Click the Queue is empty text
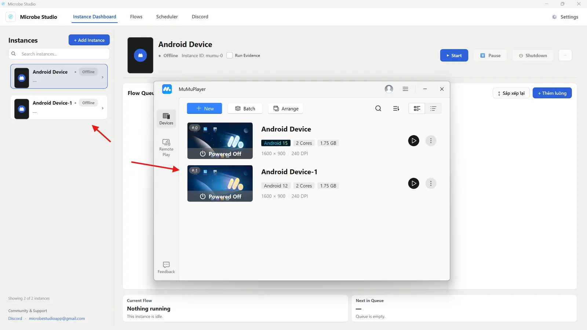The height and width of the screenshot is (330, 587). pos(371,316)
